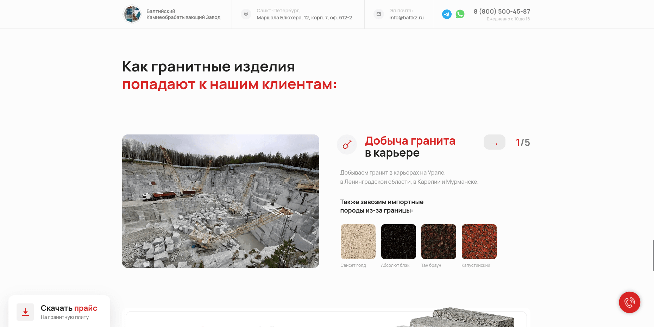Click the Балтийский Камнеобрабатывающий Завод name
654x327 pixels.
[183, 14]
